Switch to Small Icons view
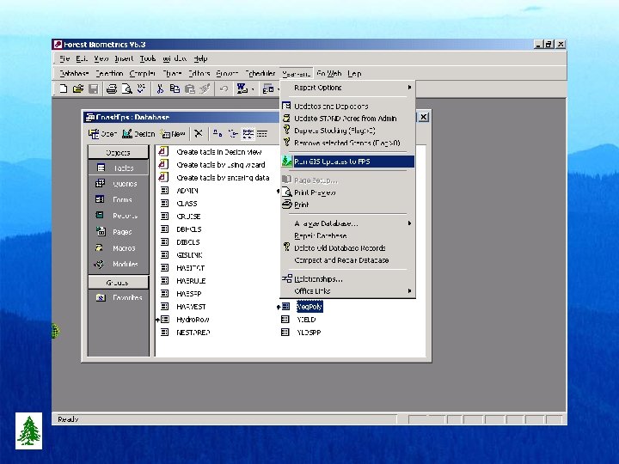Viewport: 619px width, 464px height. click(233, 134)
